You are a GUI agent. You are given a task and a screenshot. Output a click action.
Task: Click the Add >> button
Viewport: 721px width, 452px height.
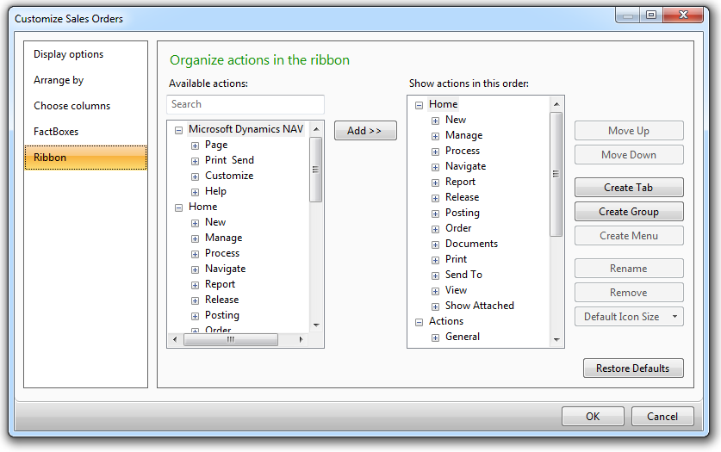(365, 131)
